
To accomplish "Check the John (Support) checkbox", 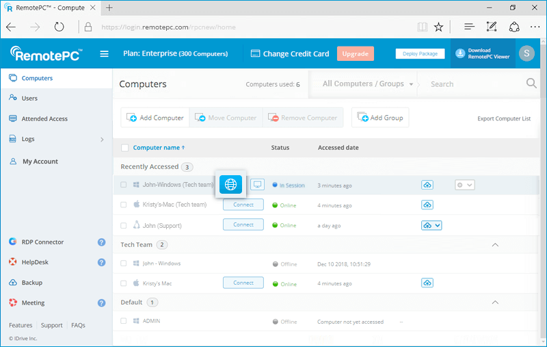I will (124, 225).
